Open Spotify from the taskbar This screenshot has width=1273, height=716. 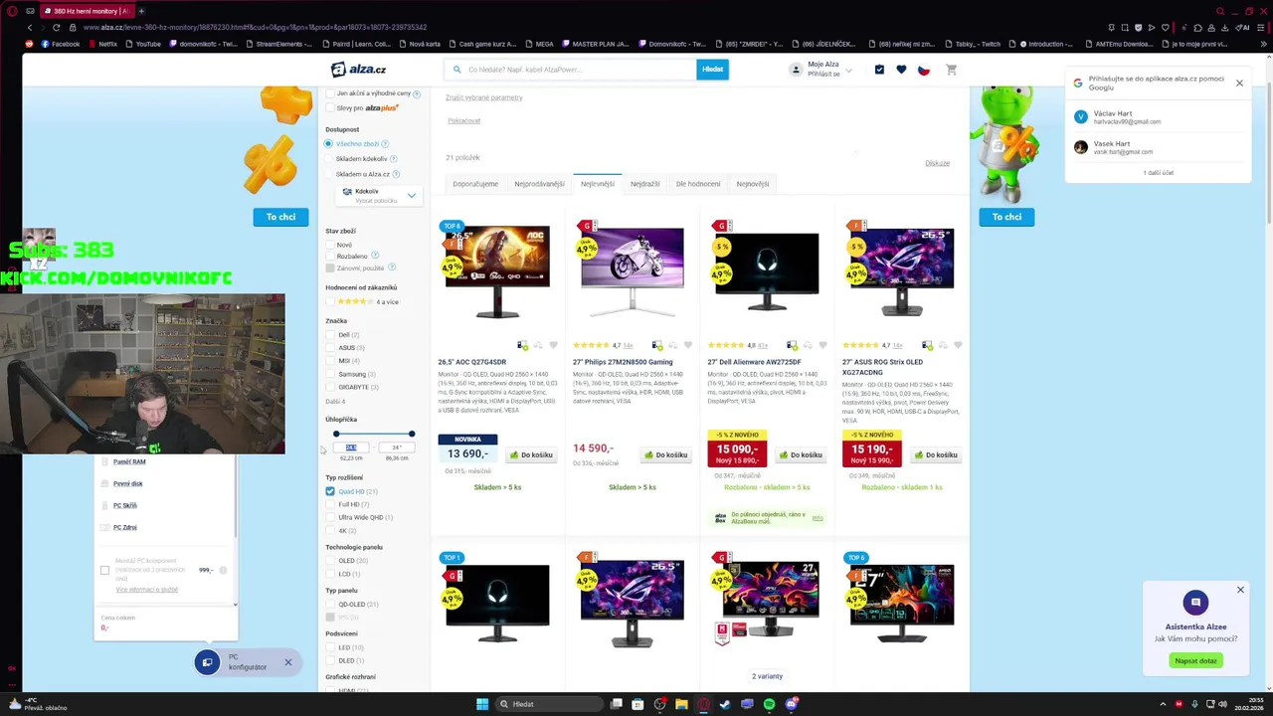click(x=769, y=704)
